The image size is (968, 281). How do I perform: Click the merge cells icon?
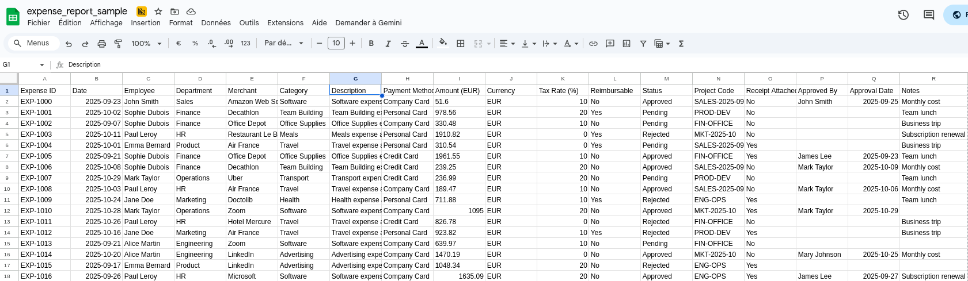pyautogui.click(x=478, y=43)
